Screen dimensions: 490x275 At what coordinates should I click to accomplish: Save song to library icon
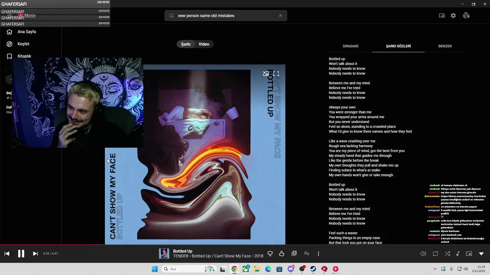[294, 254]
